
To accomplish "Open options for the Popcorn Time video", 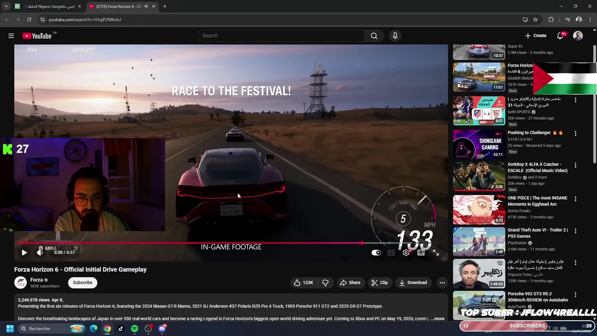I will tap(575, 263).
